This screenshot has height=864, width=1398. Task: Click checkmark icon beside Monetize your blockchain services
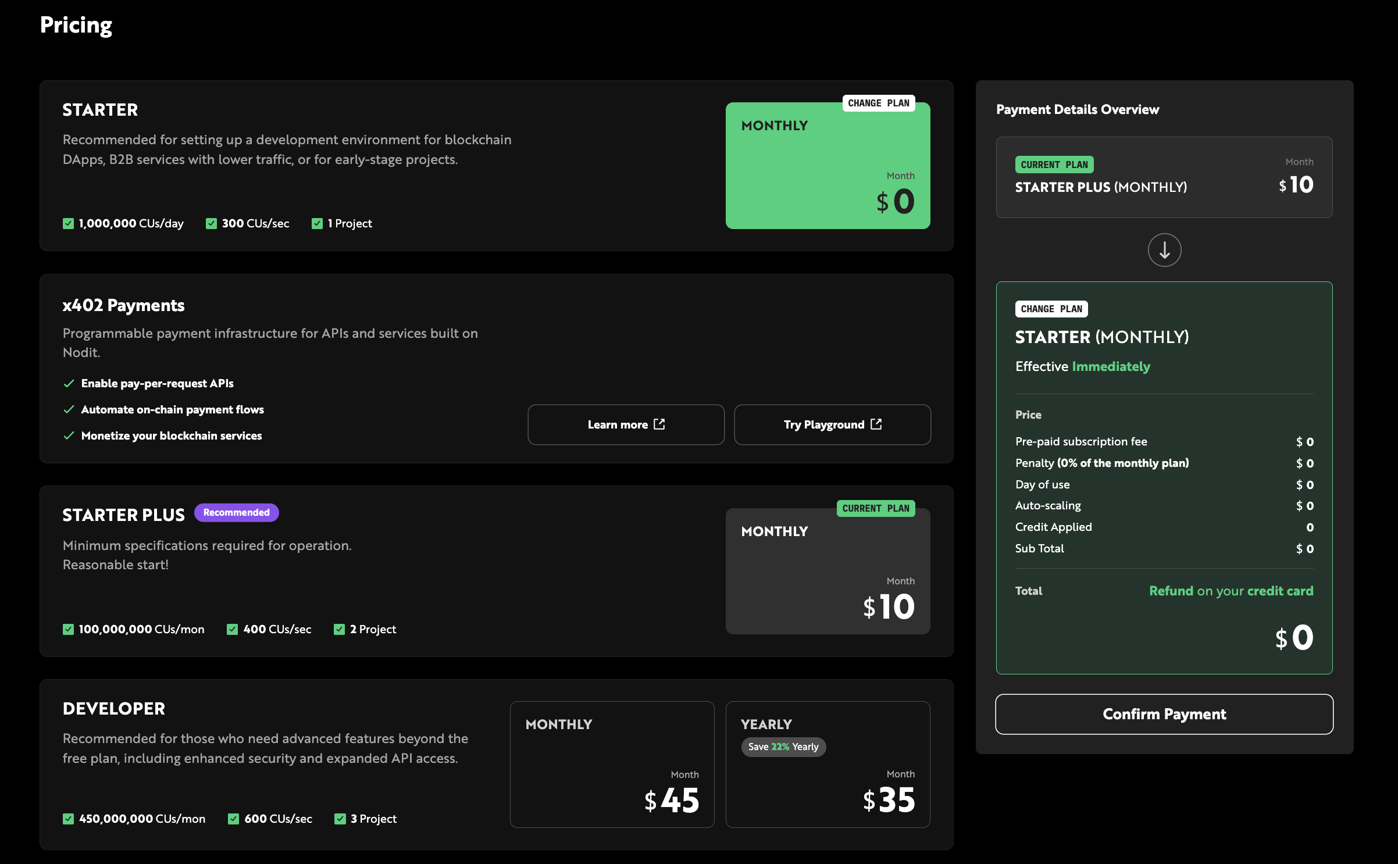coord(69,435)
